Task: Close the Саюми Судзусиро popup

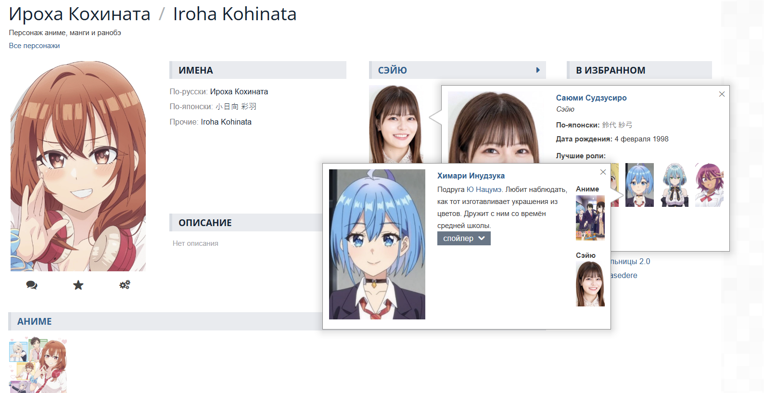Action: [x=722, y=94]
